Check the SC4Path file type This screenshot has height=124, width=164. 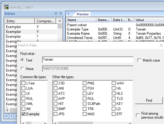pyautogui.click(x=84, y=104)
